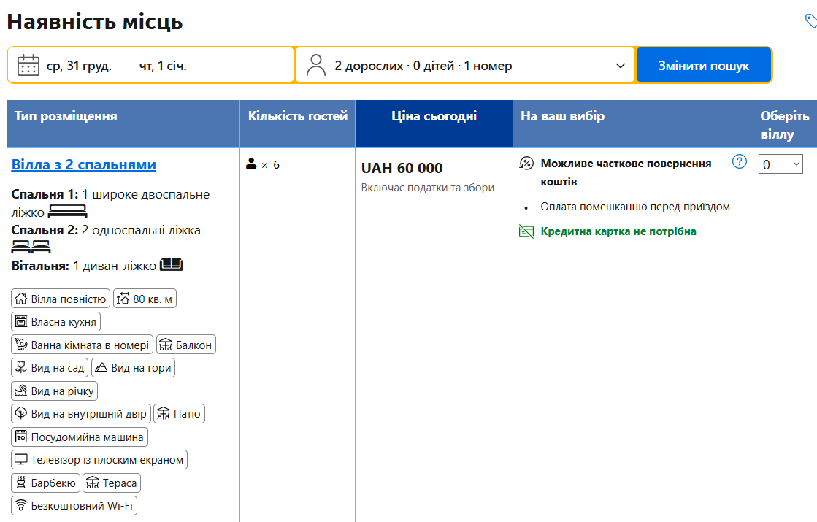Click the question mark help icon
The width and height of the screenshot is (817, 522).
coord(739,162)
